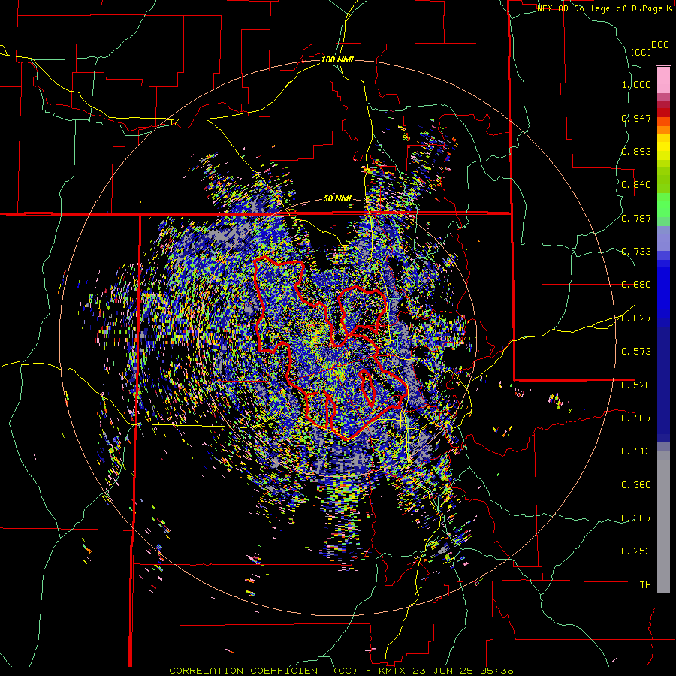This screenshot has height=676, width=676.
Task: Click the 0.360 legend value
Action: pyautogui.click(x=636, y=485)
